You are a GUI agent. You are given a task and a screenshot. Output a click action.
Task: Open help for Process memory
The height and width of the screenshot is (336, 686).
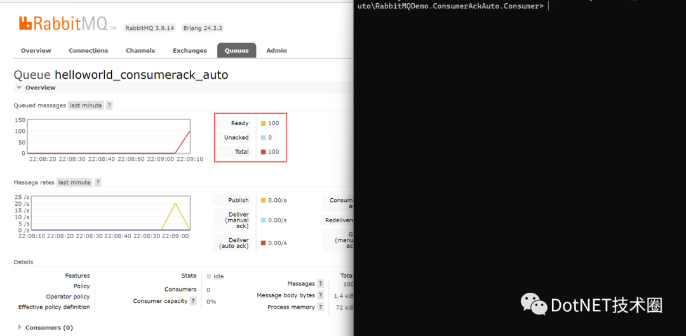click(321, 307)
